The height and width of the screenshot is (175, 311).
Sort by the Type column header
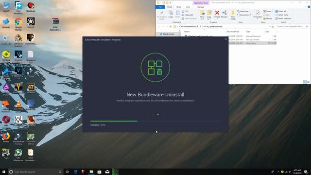[x=248, y=32]
